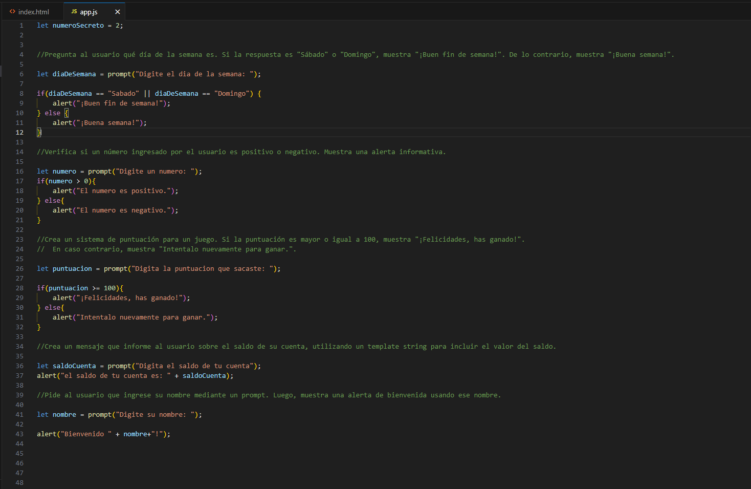Click the alert '¡Buena semana!' line
Viewport: 751px width, 489px height.
coord(100,123)
